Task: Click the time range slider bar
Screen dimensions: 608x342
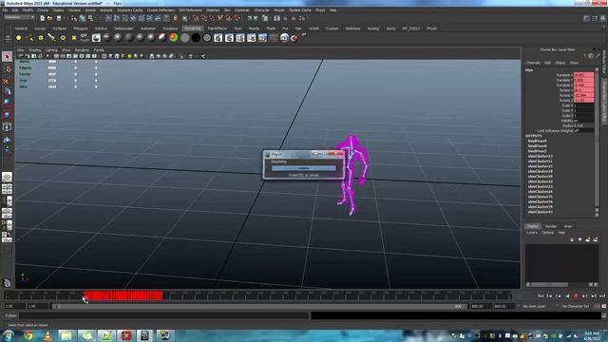Action: click(259, 306)
